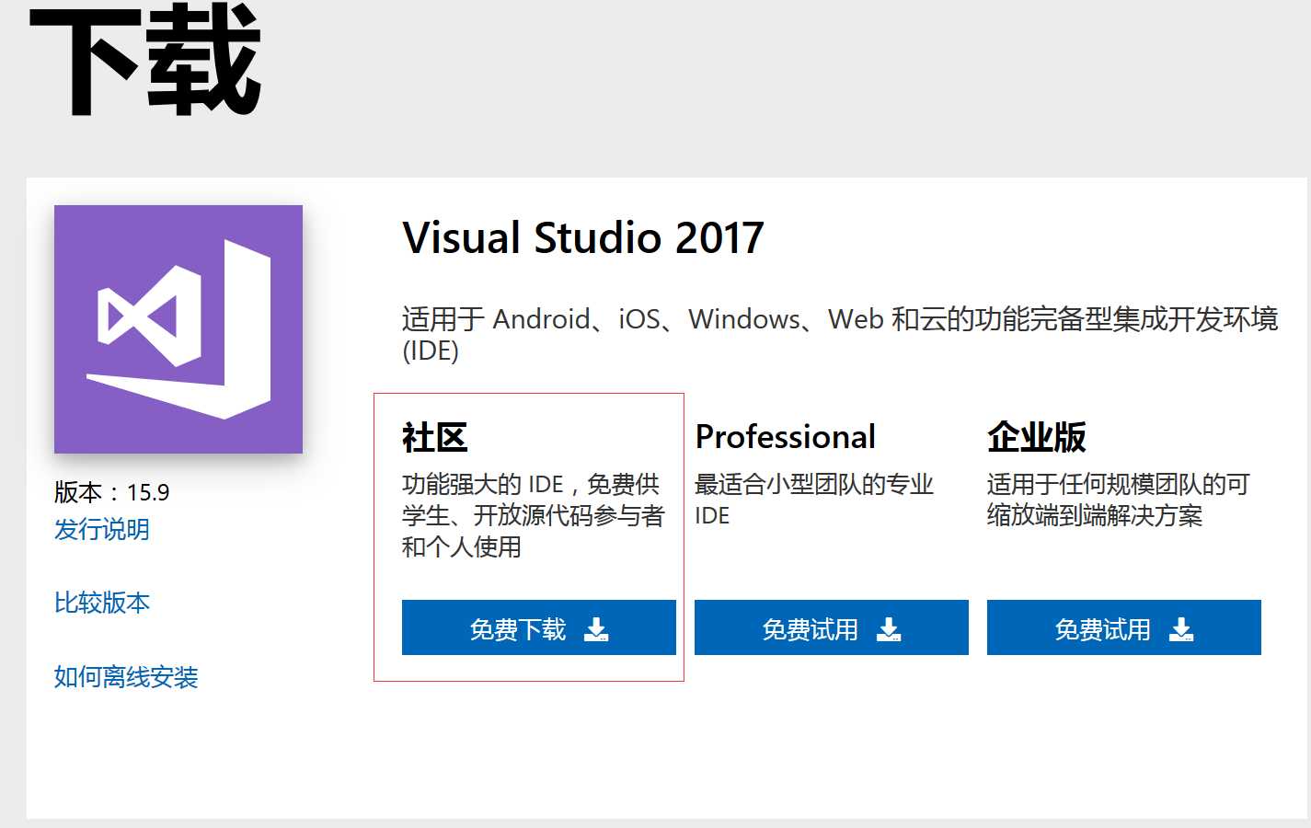1311x828 pixels.
Task: Open the 比较版本 link
Action: coord(102,603)
